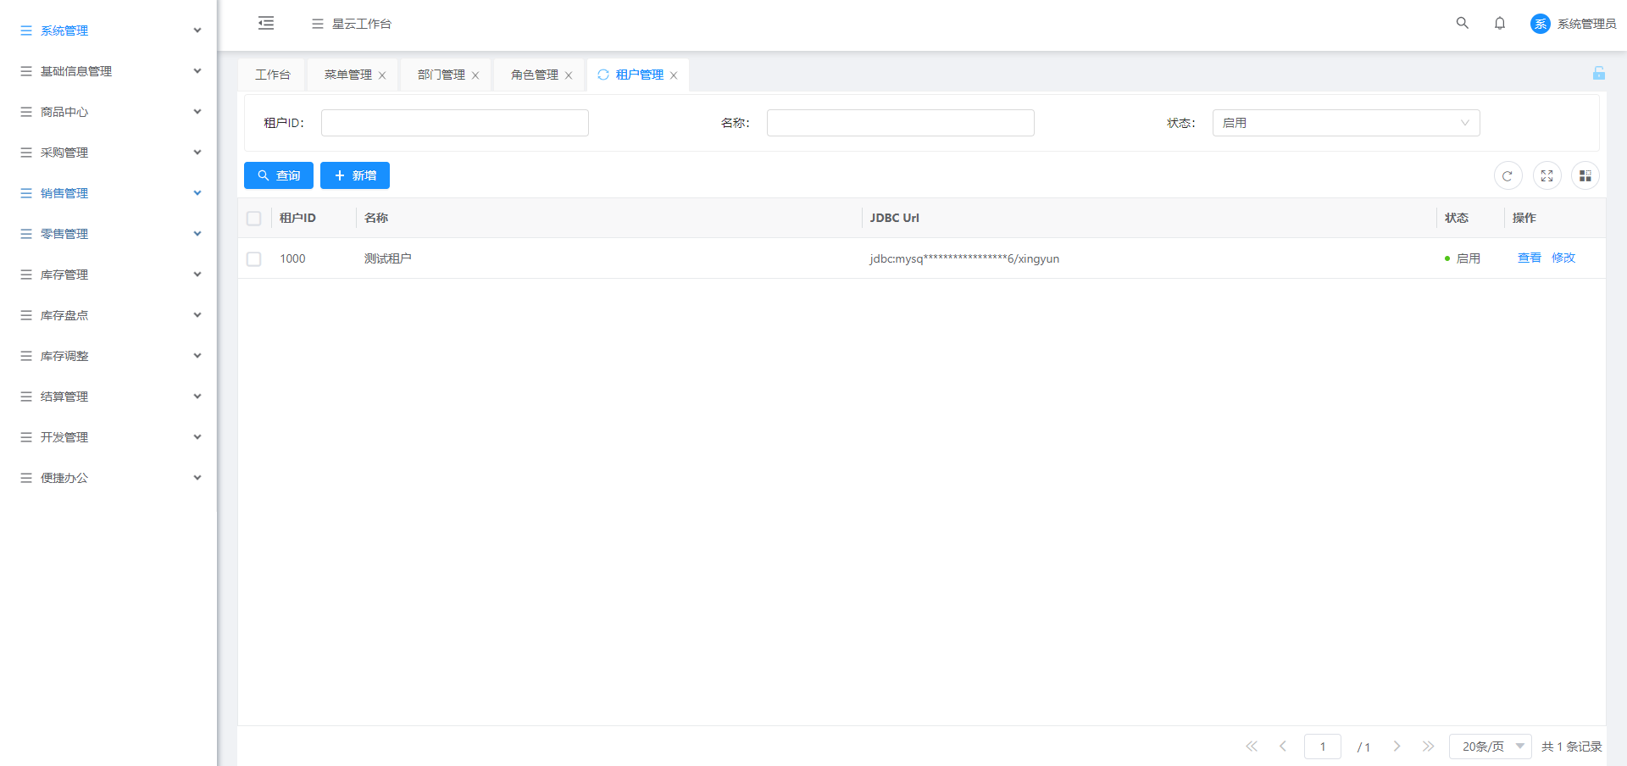1627x766 pixels.
Task: Click the lock icon at the tab bar's right end
Action: (x=1599, y=73)
